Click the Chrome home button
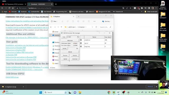169x95 pixels. coord(13,8)
